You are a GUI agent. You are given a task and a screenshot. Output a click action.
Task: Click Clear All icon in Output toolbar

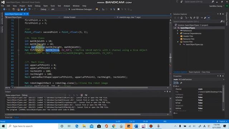tap(82, 95)
